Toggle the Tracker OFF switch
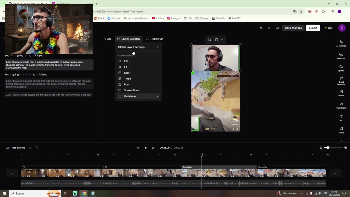350x197 pixels. click(x=155, y=39)
